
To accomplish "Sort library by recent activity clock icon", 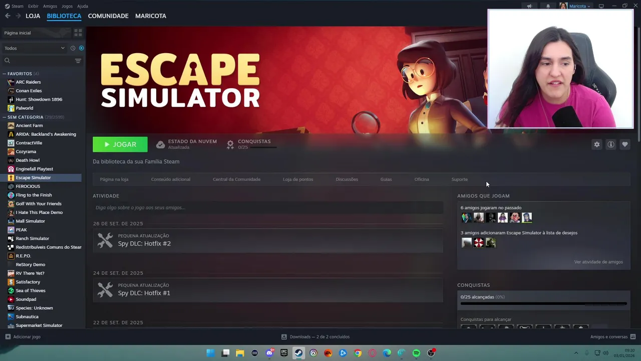I will 73,48.
